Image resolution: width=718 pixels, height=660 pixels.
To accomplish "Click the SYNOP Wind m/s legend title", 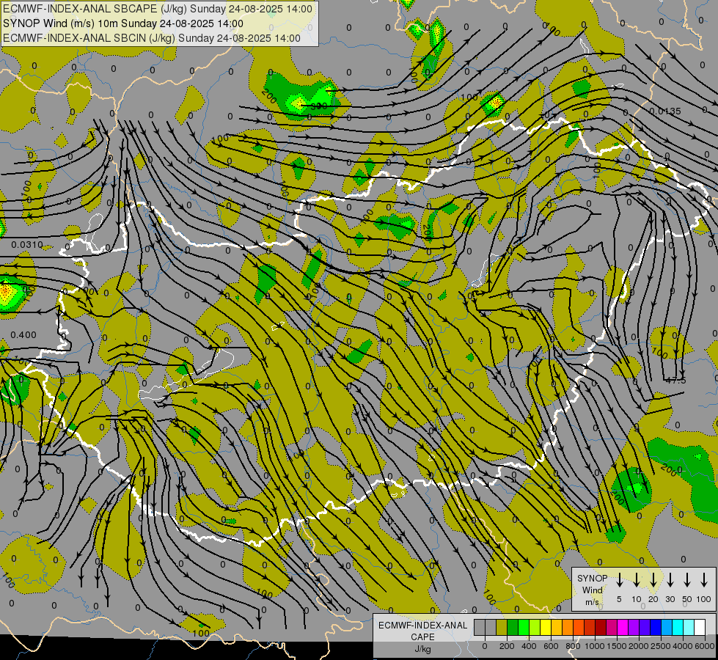I will point(592,590).
